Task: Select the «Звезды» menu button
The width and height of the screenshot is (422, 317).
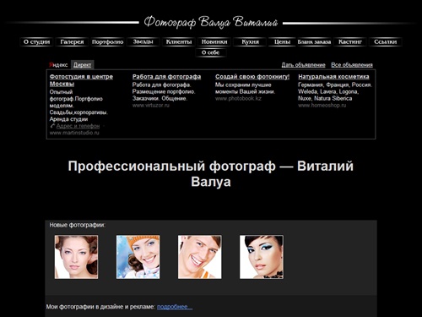Action: [x=143, y=42]
